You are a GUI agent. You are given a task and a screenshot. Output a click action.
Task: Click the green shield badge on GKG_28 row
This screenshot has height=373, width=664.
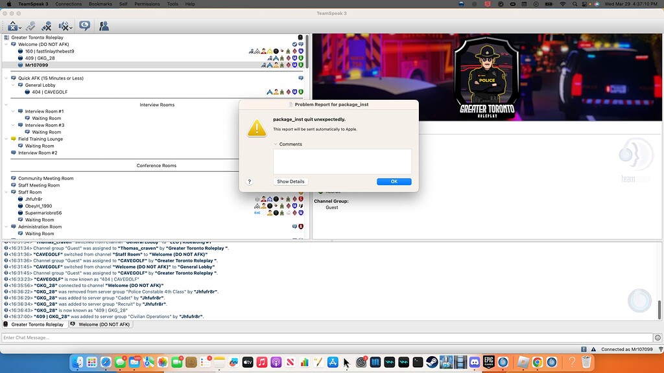(301, 58)
